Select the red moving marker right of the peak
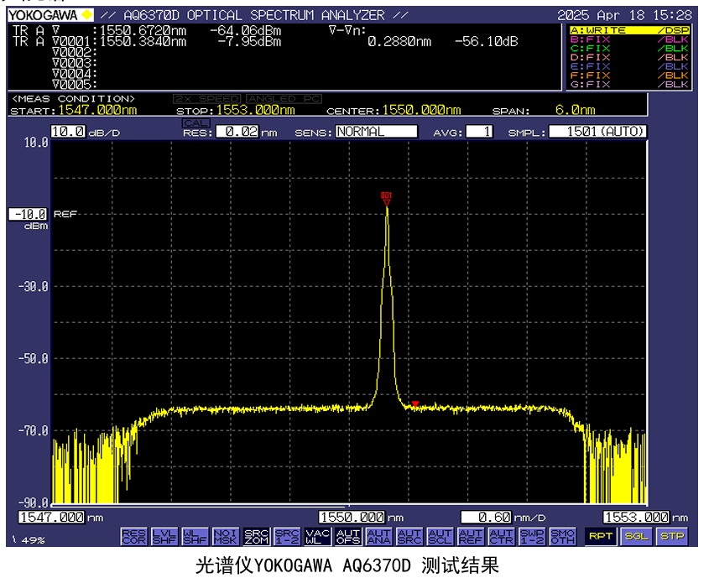 pyautogui.click(x=415, y=404)
